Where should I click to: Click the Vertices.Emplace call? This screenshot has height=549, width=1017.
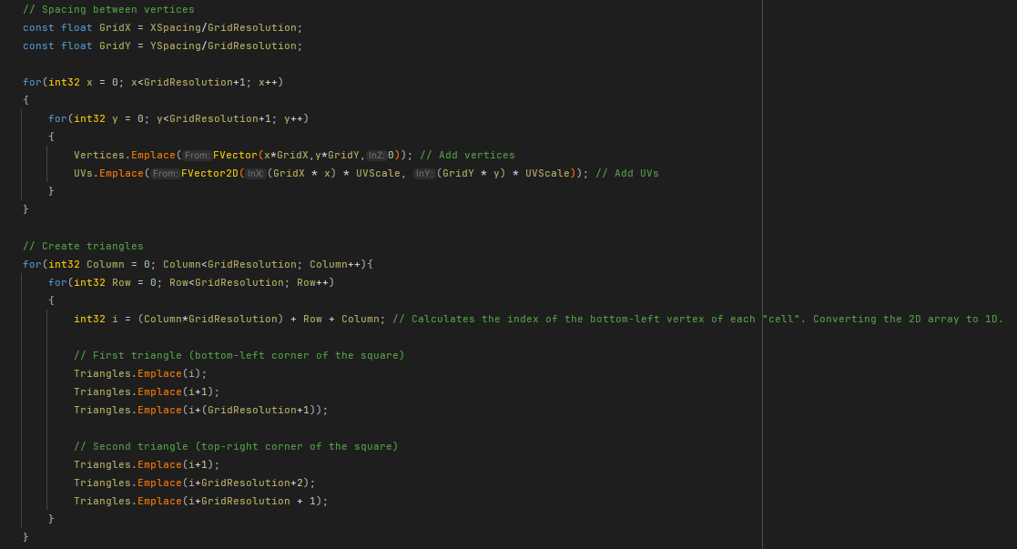click(127, 155)
